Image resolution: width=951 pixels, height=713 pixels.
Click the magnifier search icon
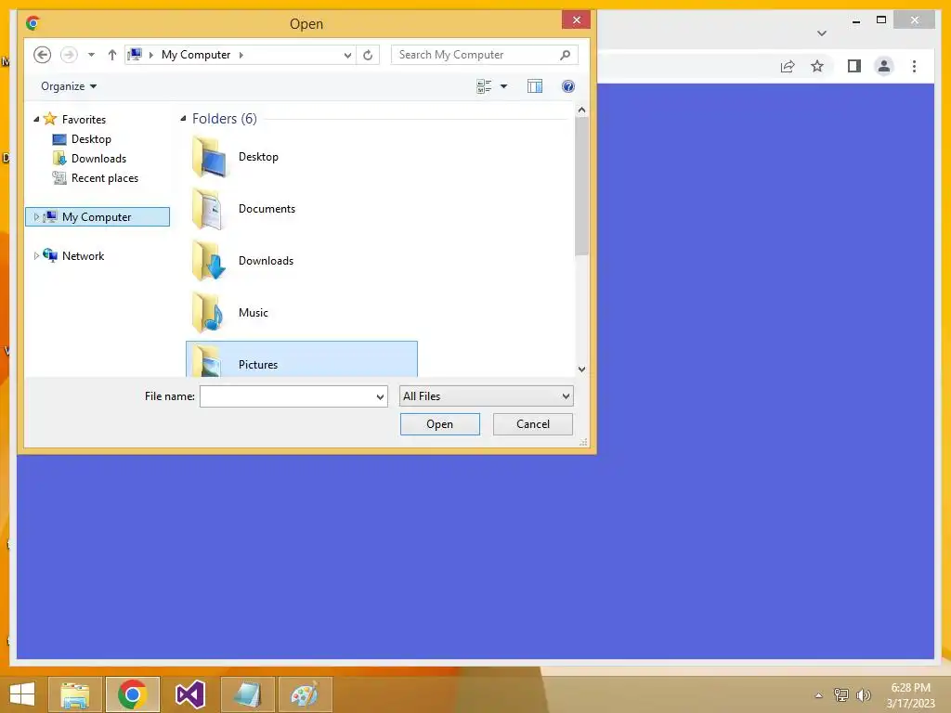click(x=566, y=55)
